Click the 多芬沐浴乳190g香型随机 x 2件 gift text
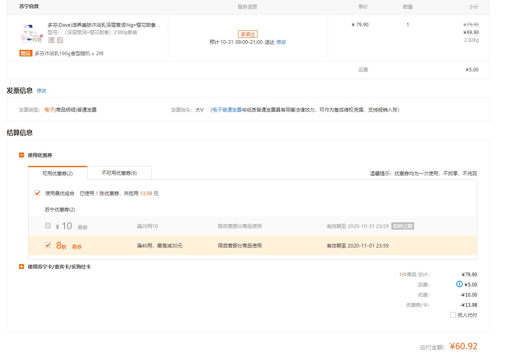The image size is (509, 355). pyautogui.click(x=69, y=54)
